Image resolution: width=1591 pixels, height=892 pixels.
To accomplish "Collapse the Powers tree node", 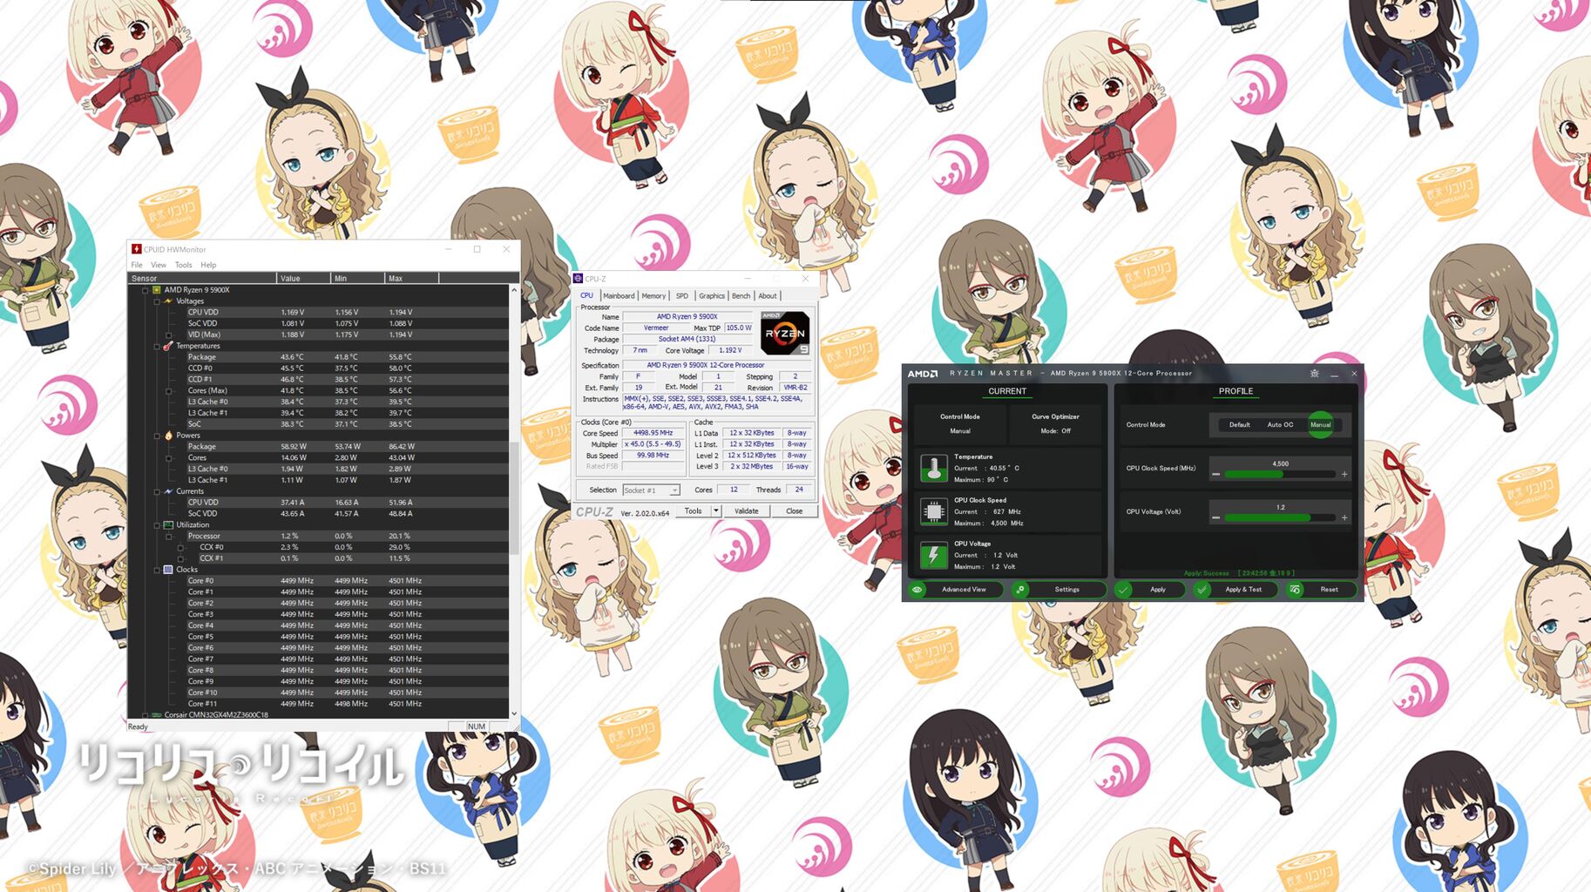I will point(157,436).
